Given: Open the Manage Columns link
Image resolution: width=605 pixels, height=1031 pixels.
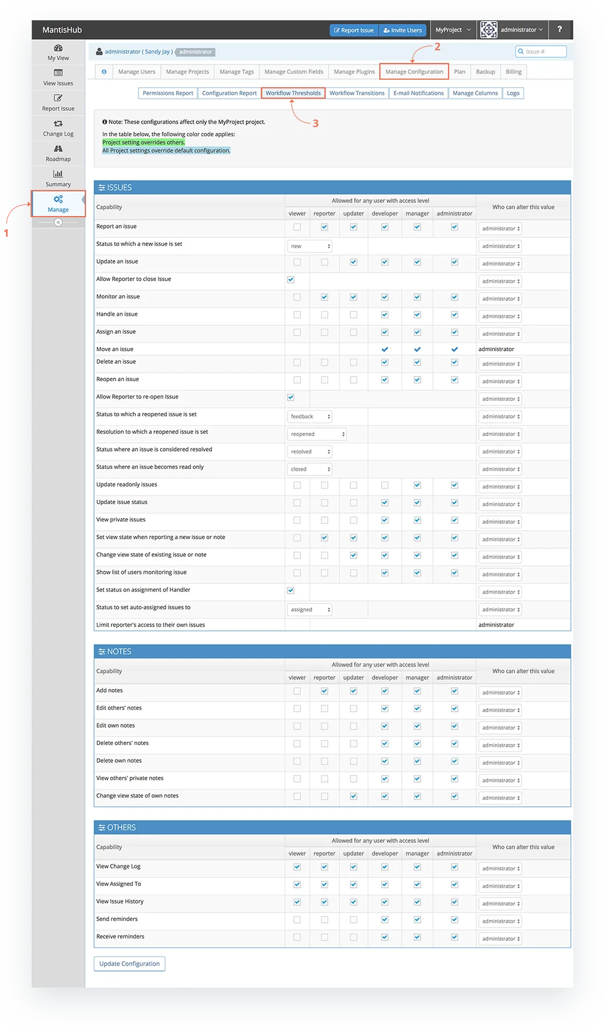Looking at the screenshot, I should tap(475, 93).
